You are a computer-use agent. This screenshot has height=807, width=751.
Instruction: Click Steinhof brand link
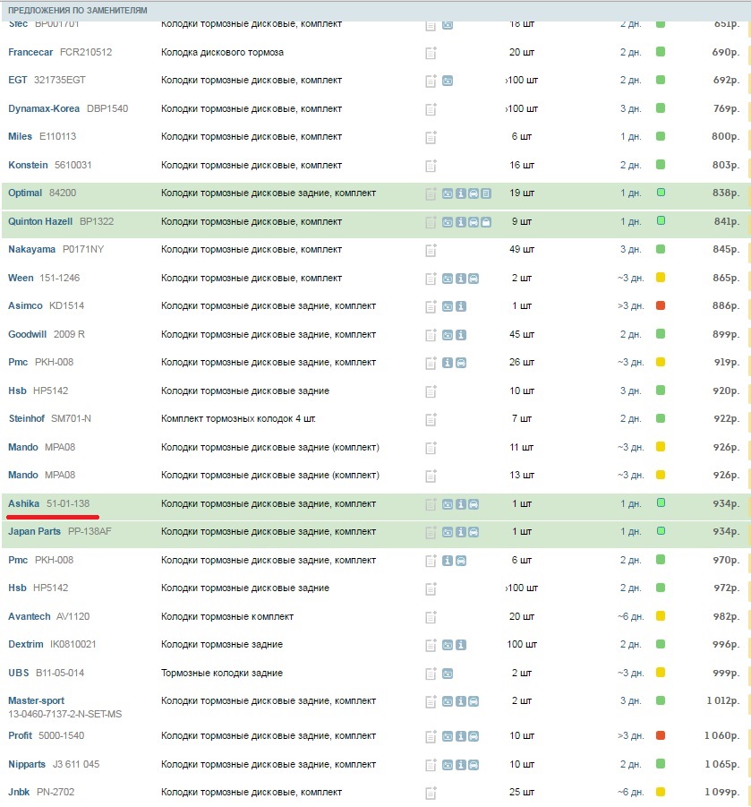(26, 418)
